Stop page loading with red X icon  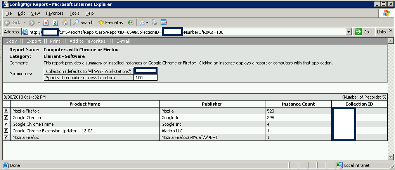(x=46, y=23)
